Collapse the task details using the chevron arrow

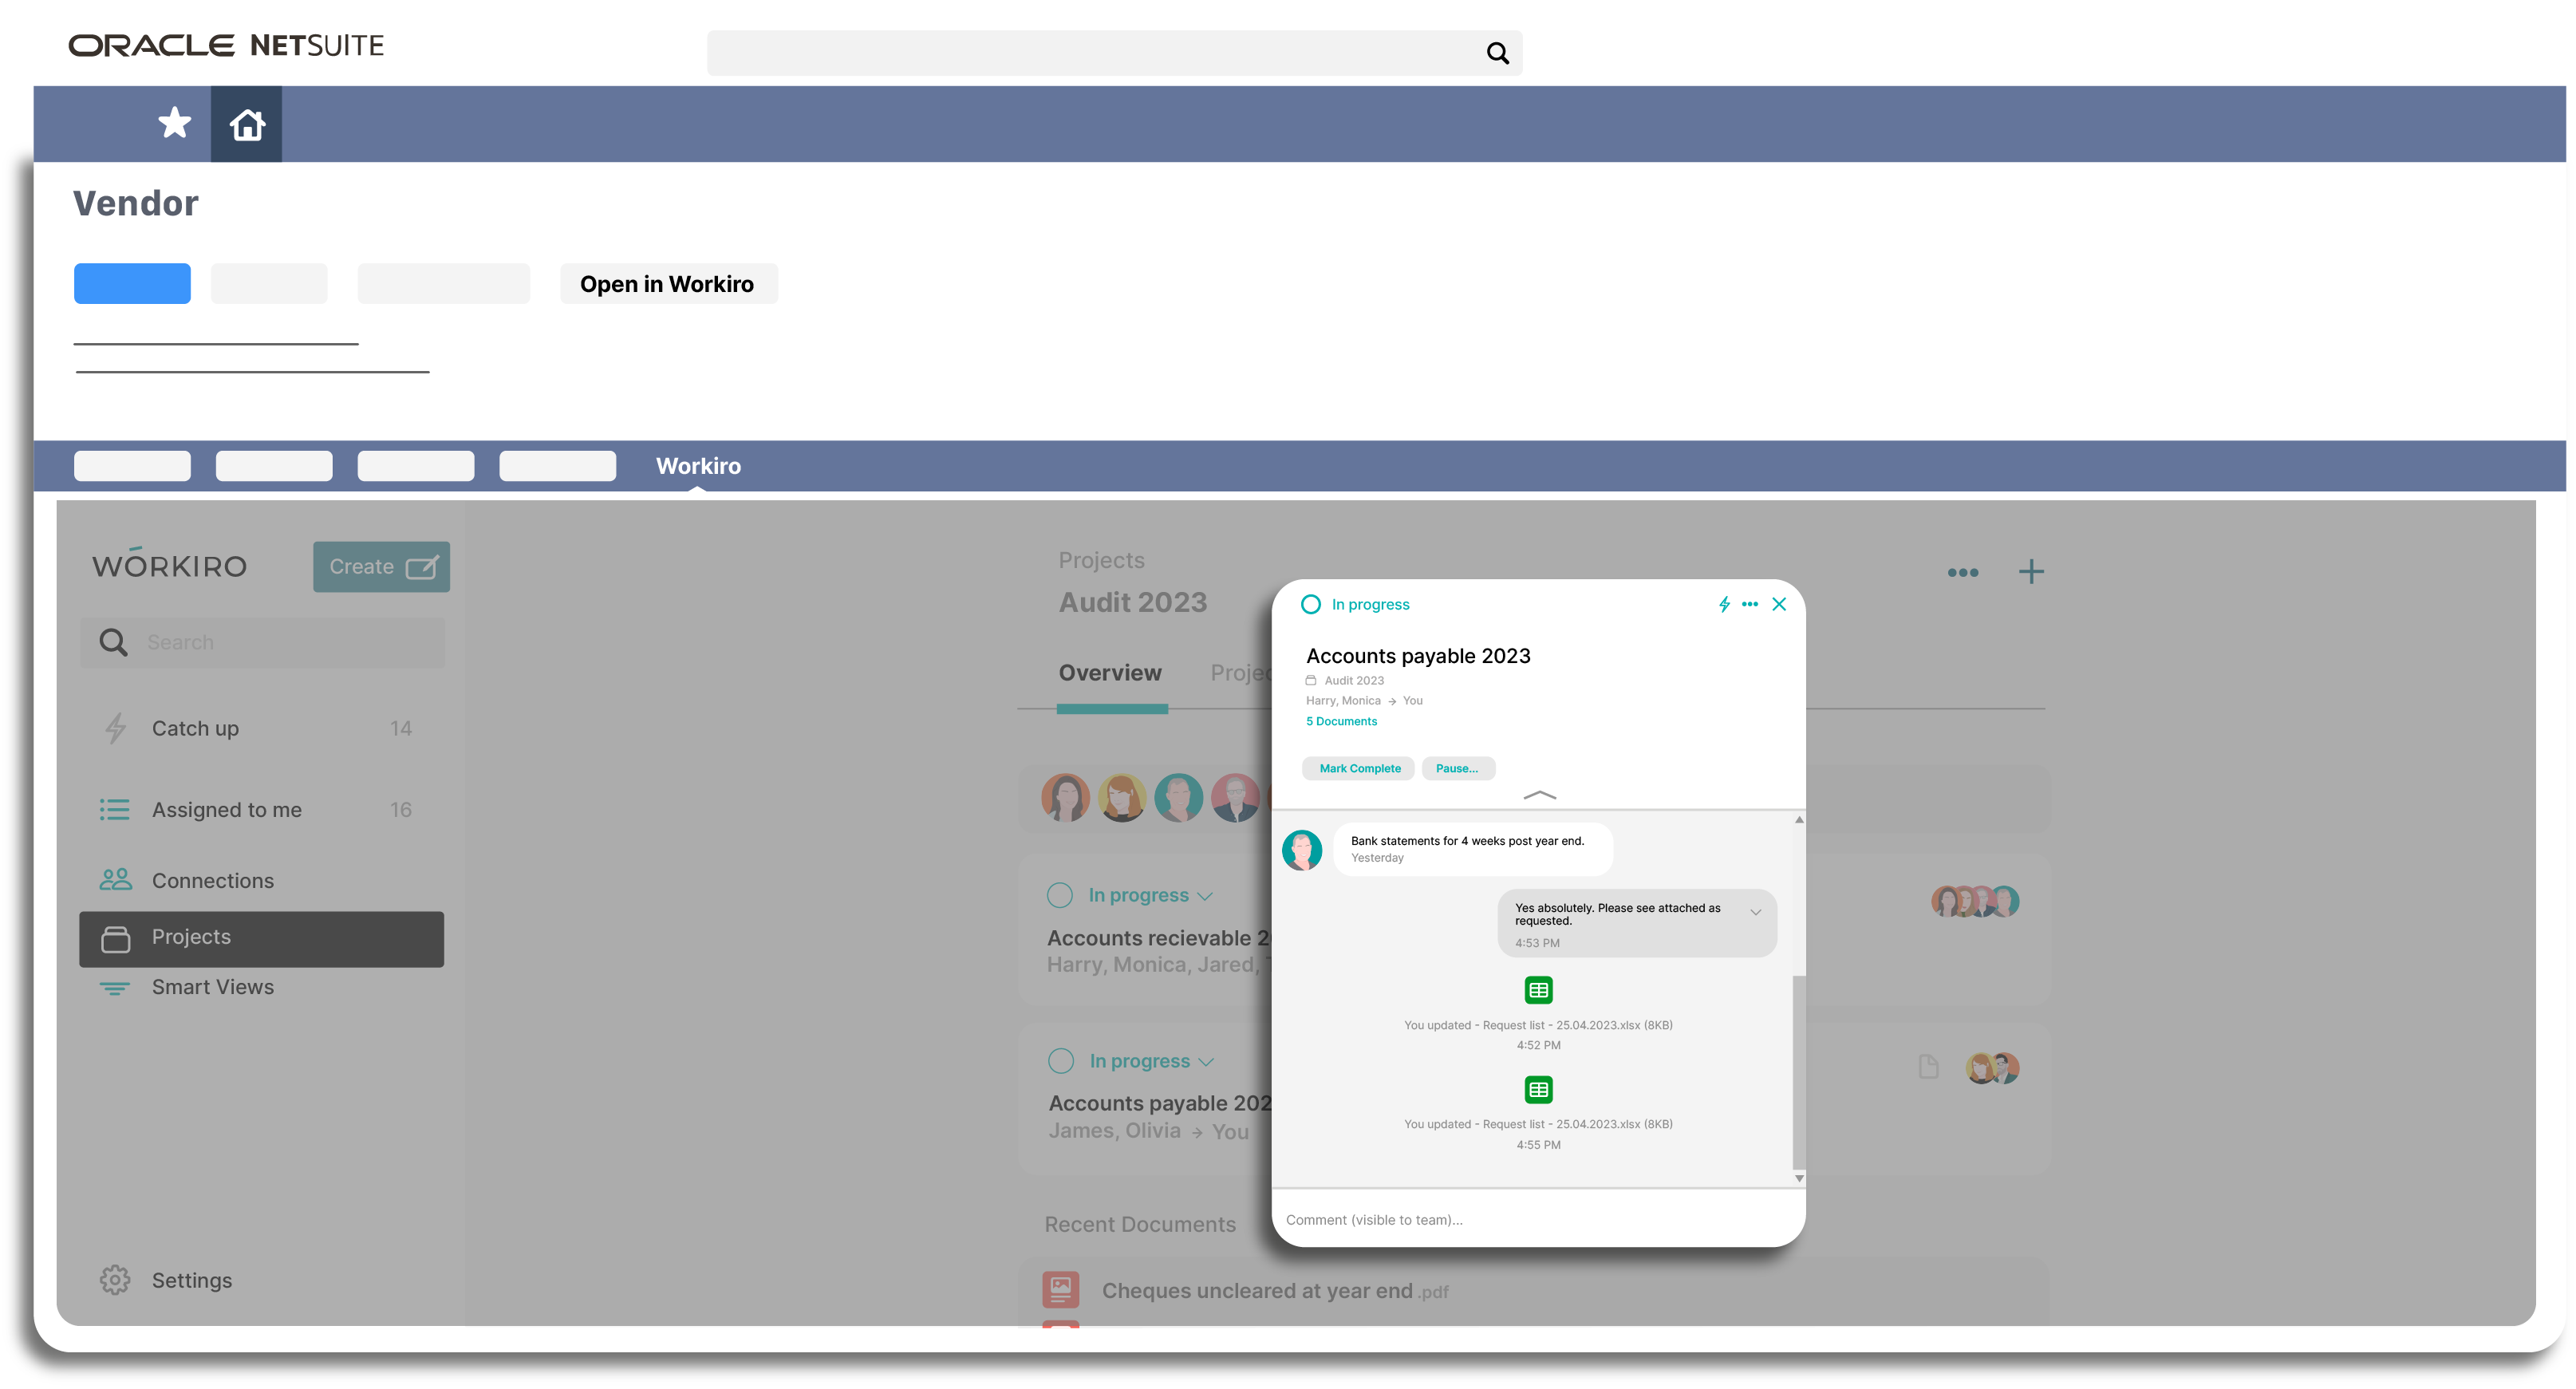1538,795
